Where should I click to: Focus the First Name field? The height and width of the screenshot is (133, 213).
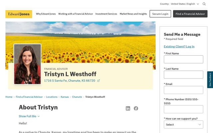tap(183, 59)
